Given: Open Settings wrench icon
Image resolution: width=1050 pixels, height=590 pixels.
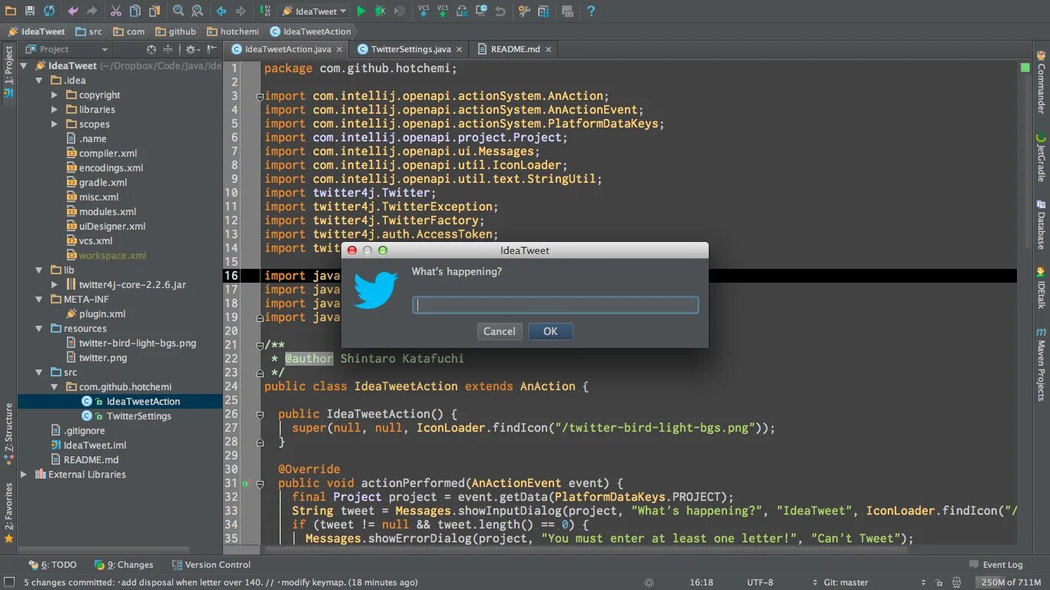Looking at the screenshot, I should 524,11.
